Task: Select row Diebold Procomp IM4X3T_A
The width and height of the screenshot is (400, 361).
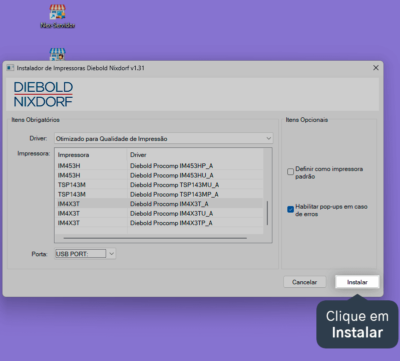Action: tap(159, 204)
